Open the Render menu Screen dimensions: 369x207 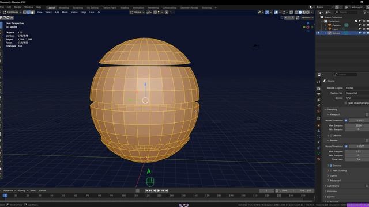[17, 7]
